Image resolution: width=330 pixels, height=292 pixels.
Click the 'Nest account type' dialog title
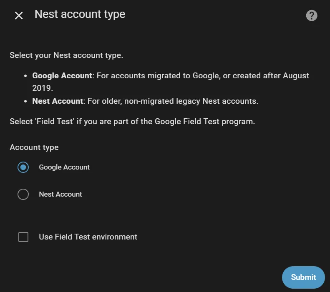tap(80, 15)
